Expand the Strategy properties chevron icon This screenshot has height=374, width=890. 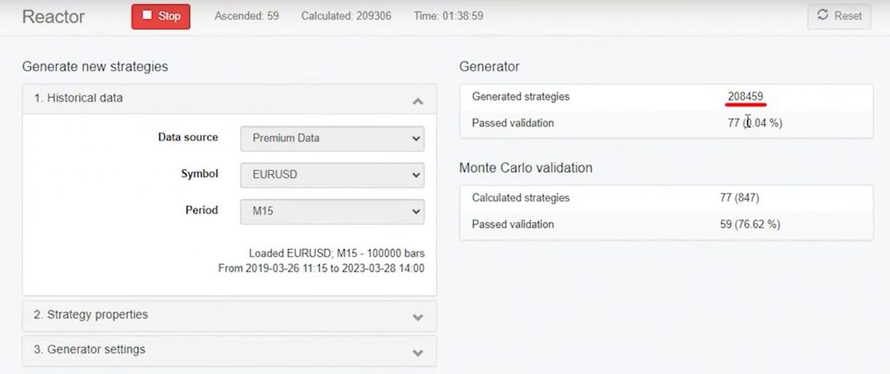pos(417,317)
